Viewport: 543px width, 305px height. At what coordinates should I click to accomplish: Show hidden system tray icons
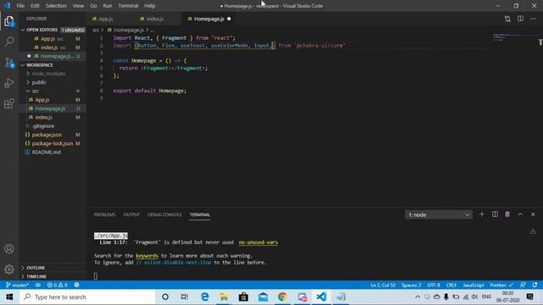(417, 297)
